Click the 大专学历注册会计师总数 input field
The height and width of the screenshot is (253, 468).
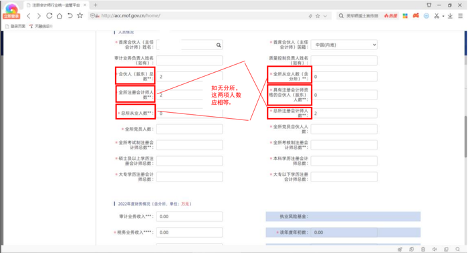(189, 177)
